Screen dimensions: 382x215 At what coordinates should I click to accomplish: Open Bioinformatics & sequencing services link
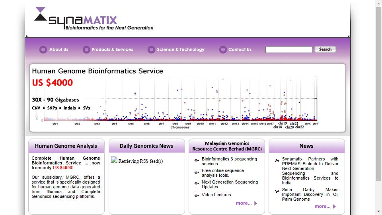(229, 161)
